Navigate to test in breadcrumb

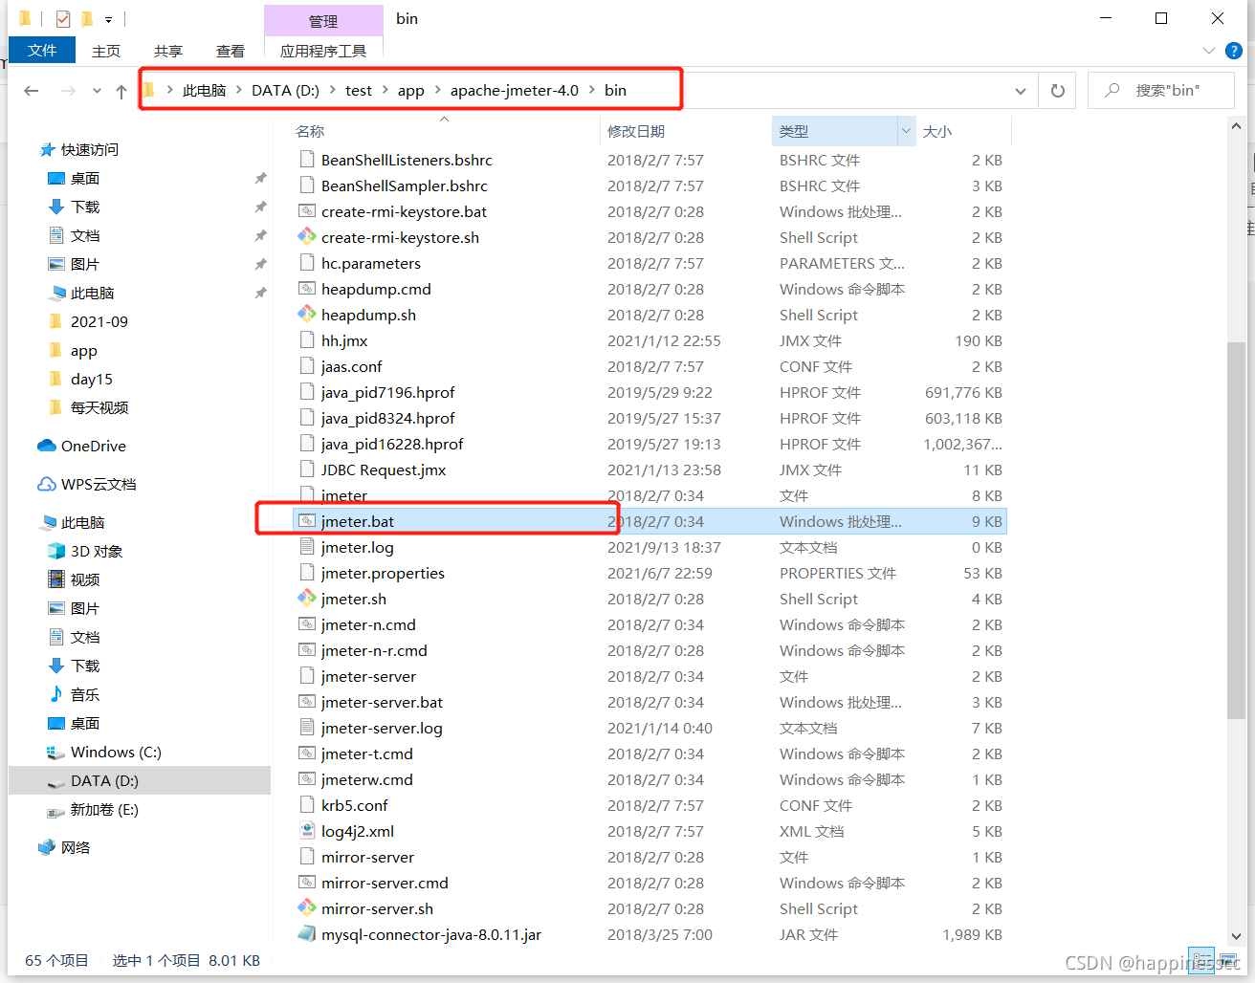point(359,90)
